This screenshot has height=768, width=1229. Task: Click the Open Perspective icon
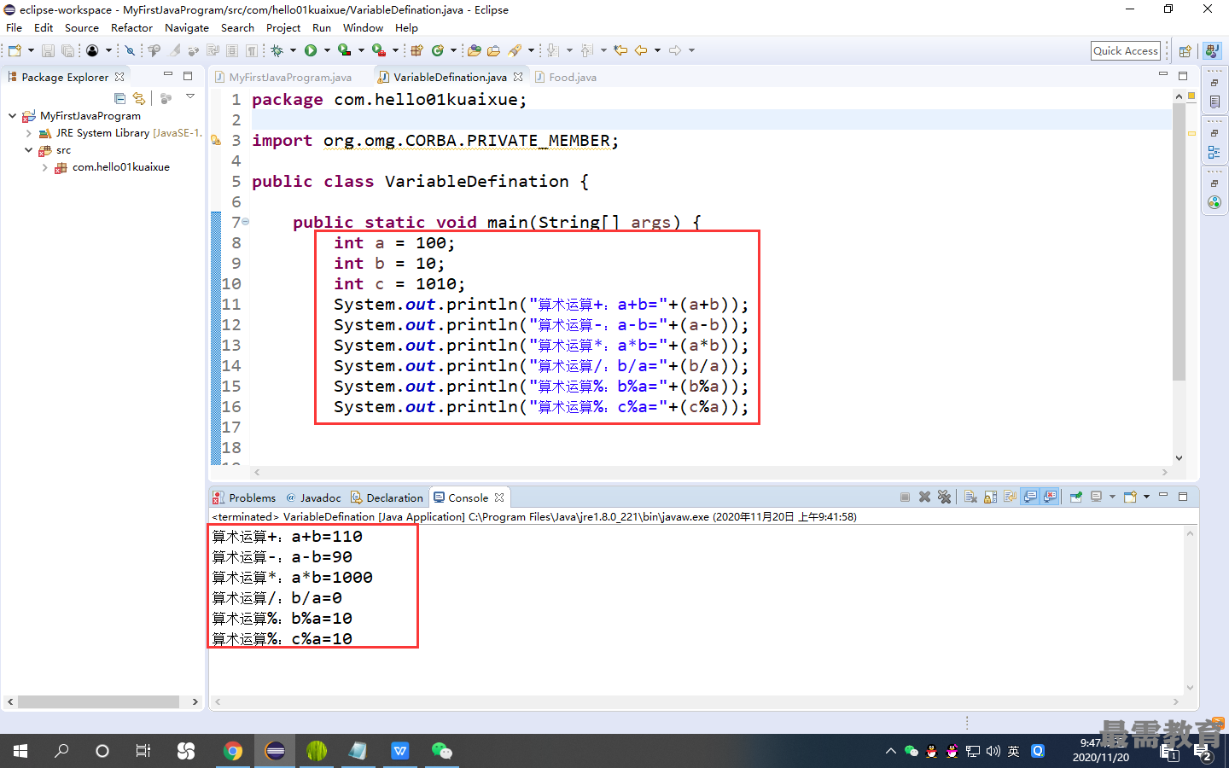click(1185, 51)
